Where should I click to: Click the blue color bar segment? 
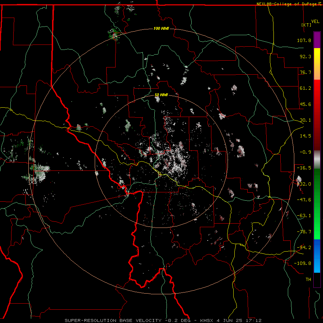(x=317, y=256)
